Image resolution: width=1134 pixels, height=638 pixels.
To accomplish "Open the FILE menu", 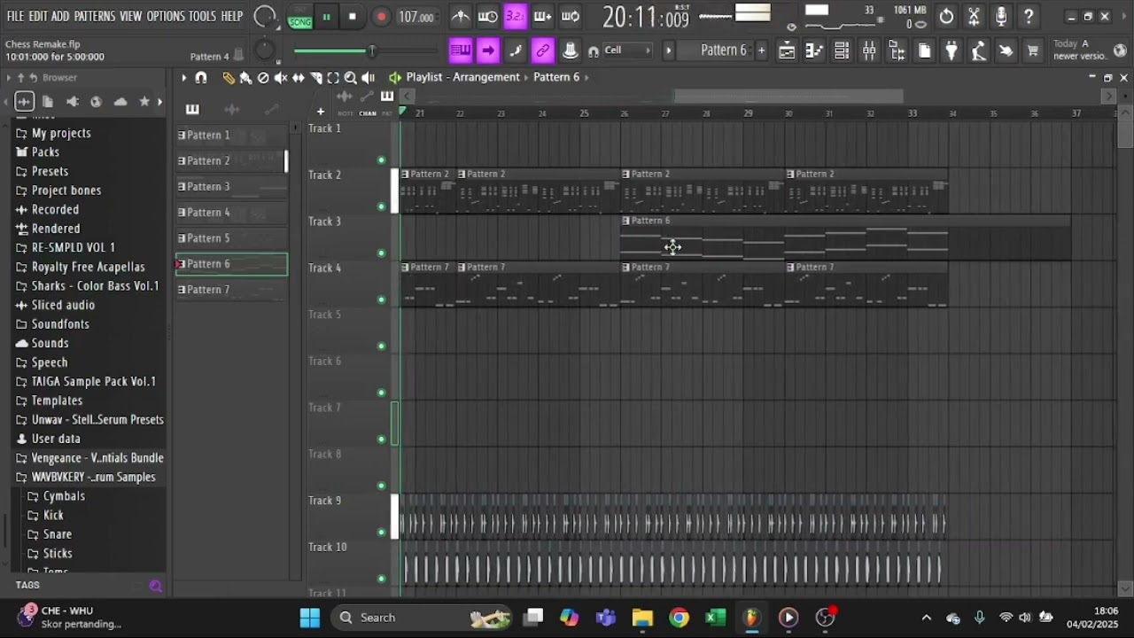I will click(15, 16).
